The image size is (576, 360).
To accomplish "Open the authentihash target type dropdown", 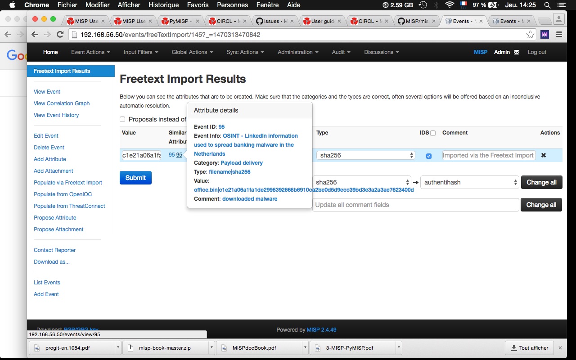I will (x=470, y=182).
